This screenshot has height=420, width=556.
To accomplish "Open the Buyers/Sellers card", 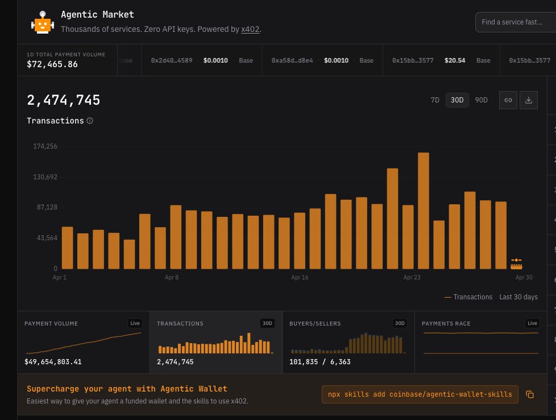I will pyautogui.click(x=348, y=342).
